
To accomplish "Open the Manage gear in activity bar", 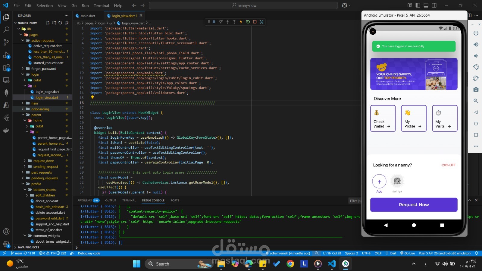I will (x=6, y=244).
